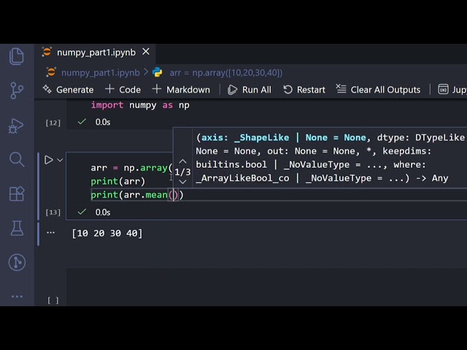Click the empty cell's [ ] execution bracket
This screenshot has width=467, height=350.
pyautogui.click(x=53, y=300)
